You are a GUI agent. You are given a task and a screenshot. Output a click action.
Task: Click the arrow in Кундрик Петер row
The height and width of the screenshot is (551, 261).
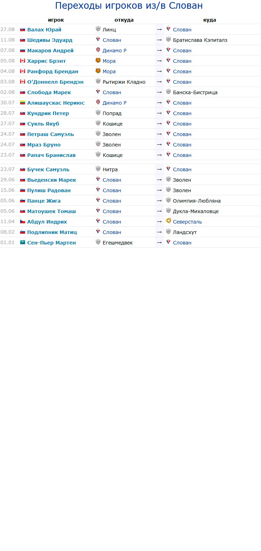pos(159,113)
